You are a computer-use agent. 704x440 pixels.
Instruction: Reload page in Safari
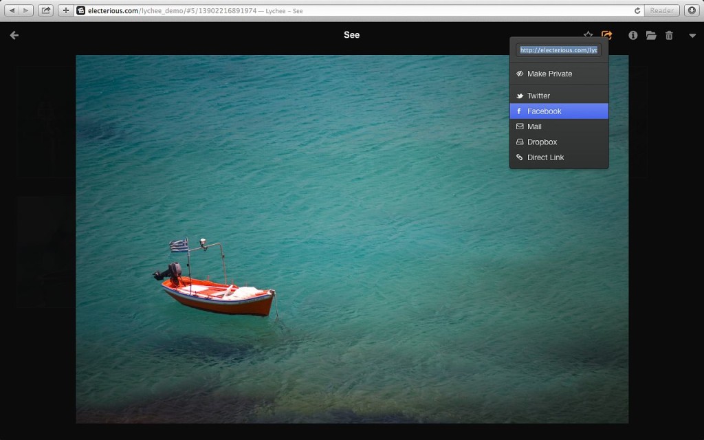point(637,10)
